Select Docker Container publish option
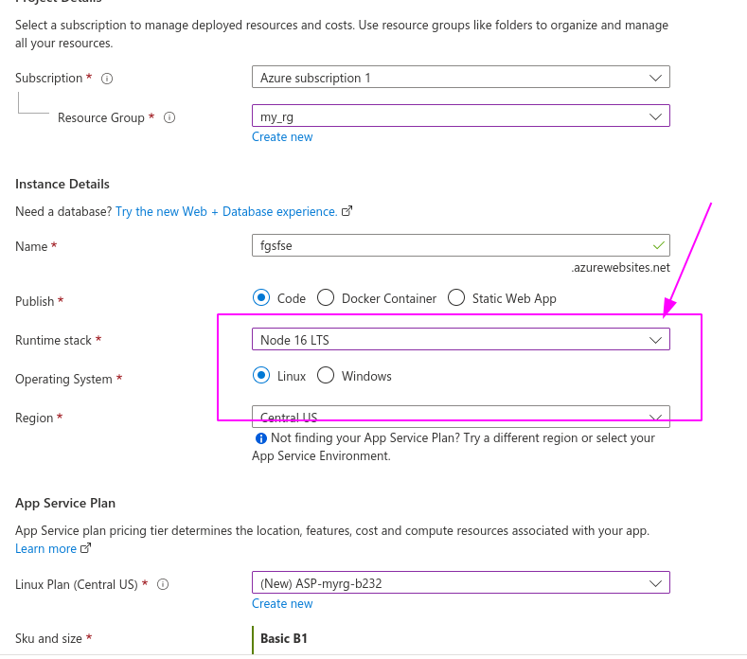The width and height of the screenshot is (747, 659). pos(326,297)
